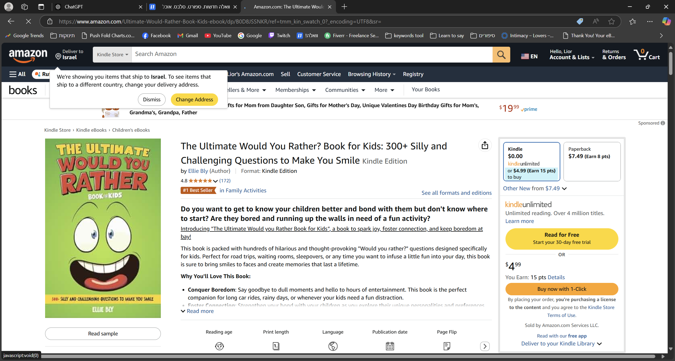Select the Kindle format option
The width and height of the screenshot is (675, 361).
[x=532, y=161]
